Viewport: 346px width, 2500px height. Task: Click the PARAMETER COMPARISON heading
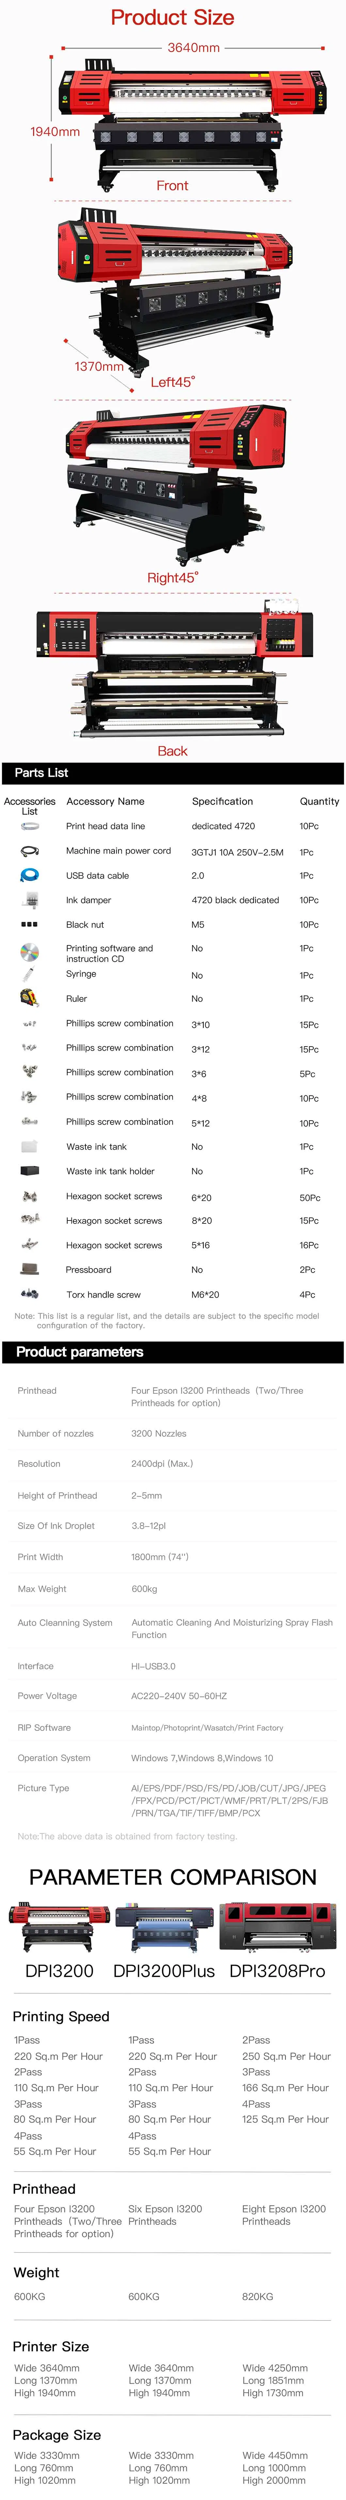click(x=173, y=1877)
